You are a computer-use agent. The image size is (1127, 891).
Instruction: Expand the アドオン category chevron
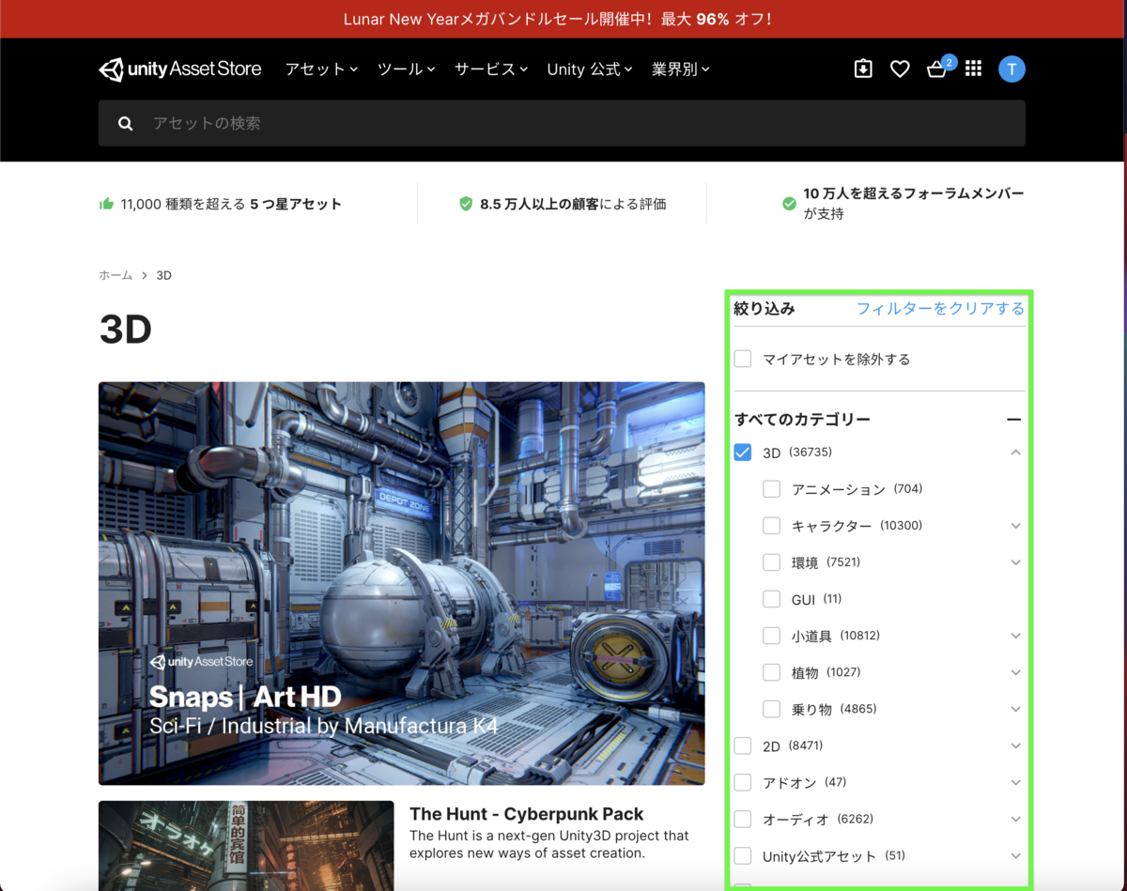click(1015, 782)
